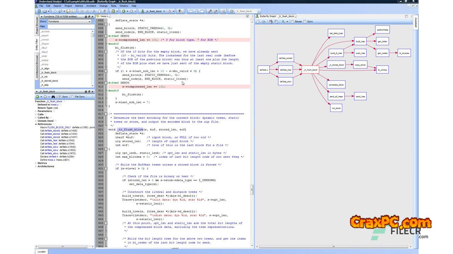Click the FLUSH_BLOCK_ONLY macro reference link
The image size is (453, 254).
click(59, 127)
